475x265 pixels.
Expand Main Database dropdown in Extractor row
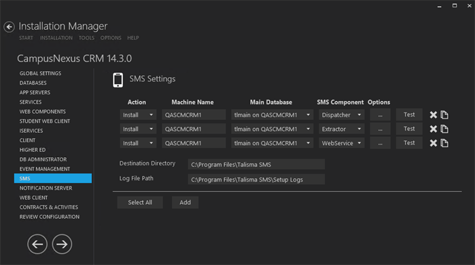click(272, 129)
